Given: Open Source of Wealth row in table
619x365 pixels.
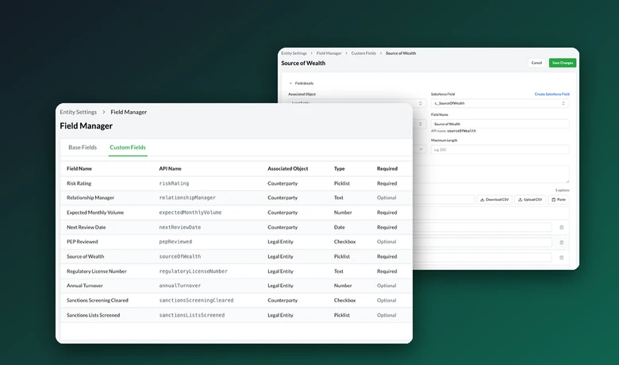Looking at the screenshot, I should [236, 256].
